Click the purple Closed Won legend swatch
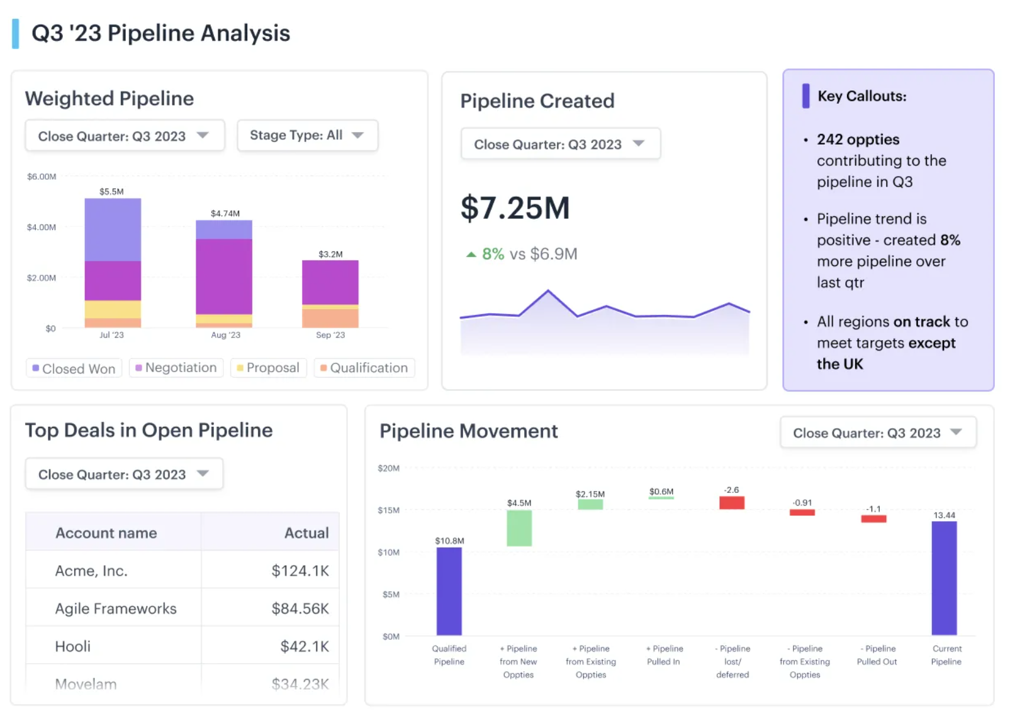 35,368
